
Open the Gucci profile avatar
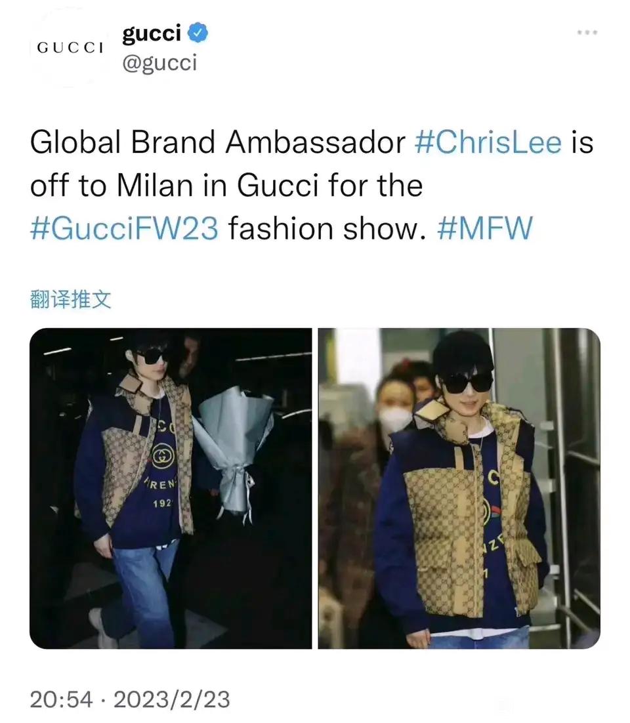[70, 47]
